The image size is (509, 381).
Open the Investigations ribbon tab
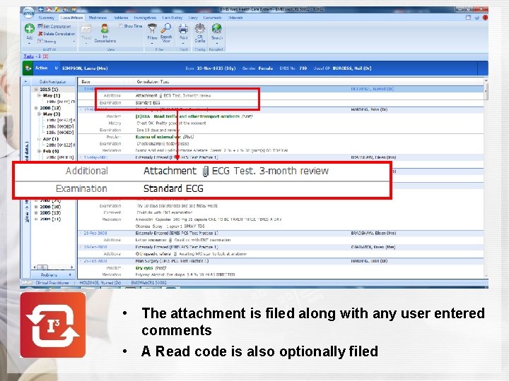point(145,18)
